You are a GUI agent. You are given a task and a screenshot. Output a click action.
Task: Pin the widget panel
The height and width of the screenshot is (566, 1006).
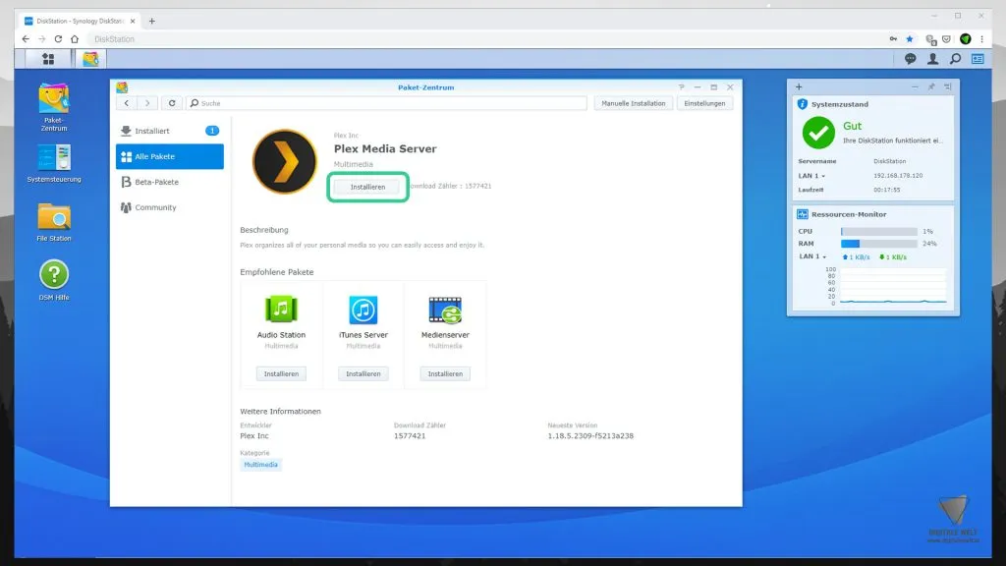click(x=931, y=86)
